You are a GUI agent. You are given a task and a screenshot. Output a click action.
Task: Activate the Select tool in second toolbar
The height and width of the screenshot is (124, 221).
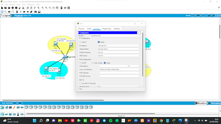[x=2, y=12]
